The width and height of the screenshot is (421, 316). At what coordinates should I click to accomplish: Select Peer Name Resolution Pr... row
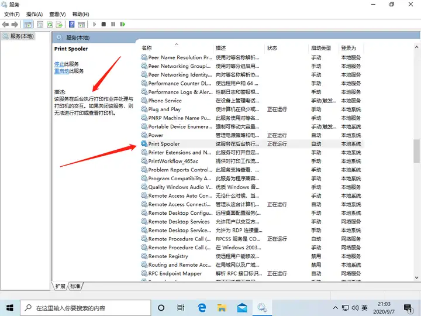pyautogui.click(x=251, y=57)
